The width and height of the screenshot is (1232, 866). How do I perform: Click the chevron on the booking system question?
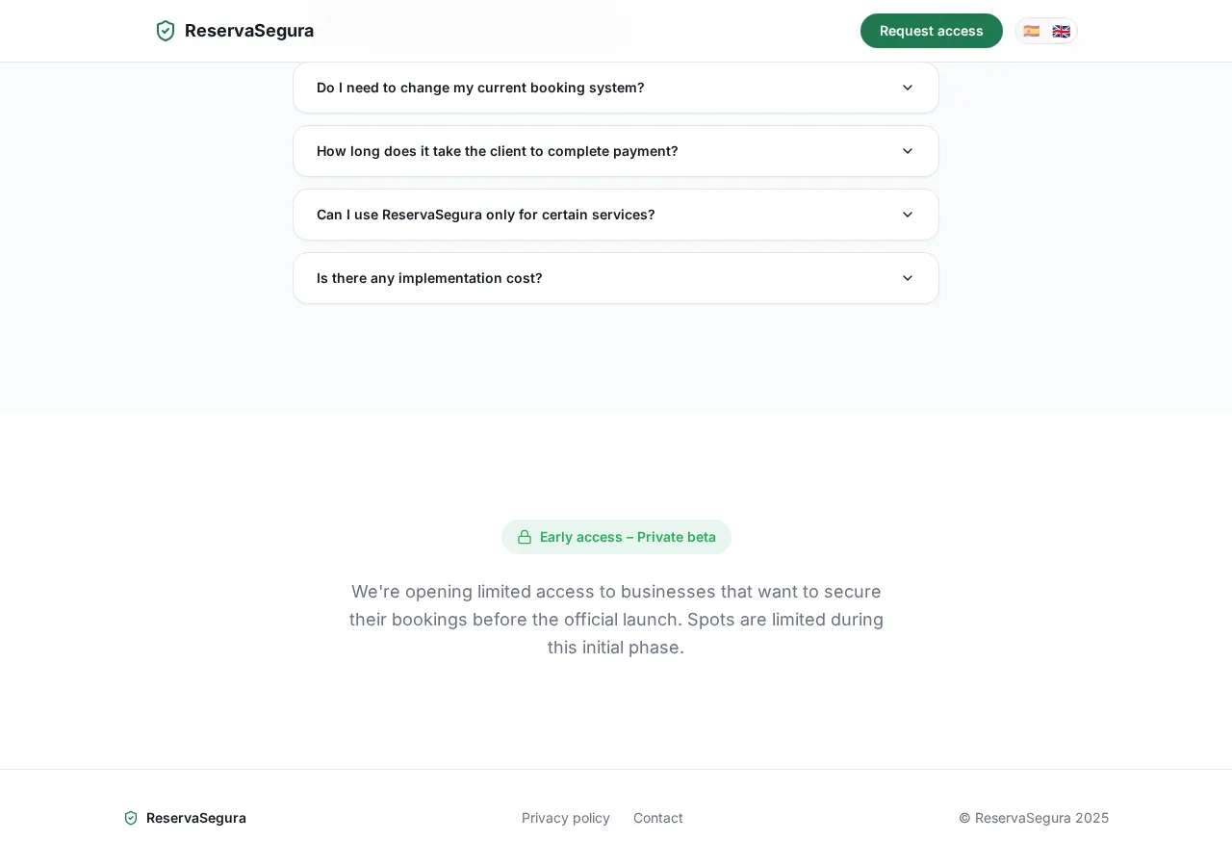click(907, 88)
